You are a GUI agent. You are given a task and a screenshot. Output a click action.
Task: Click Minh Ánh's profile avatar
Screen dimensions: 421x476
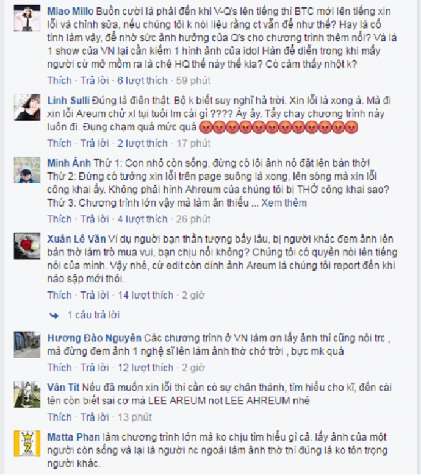coord(27,170)
